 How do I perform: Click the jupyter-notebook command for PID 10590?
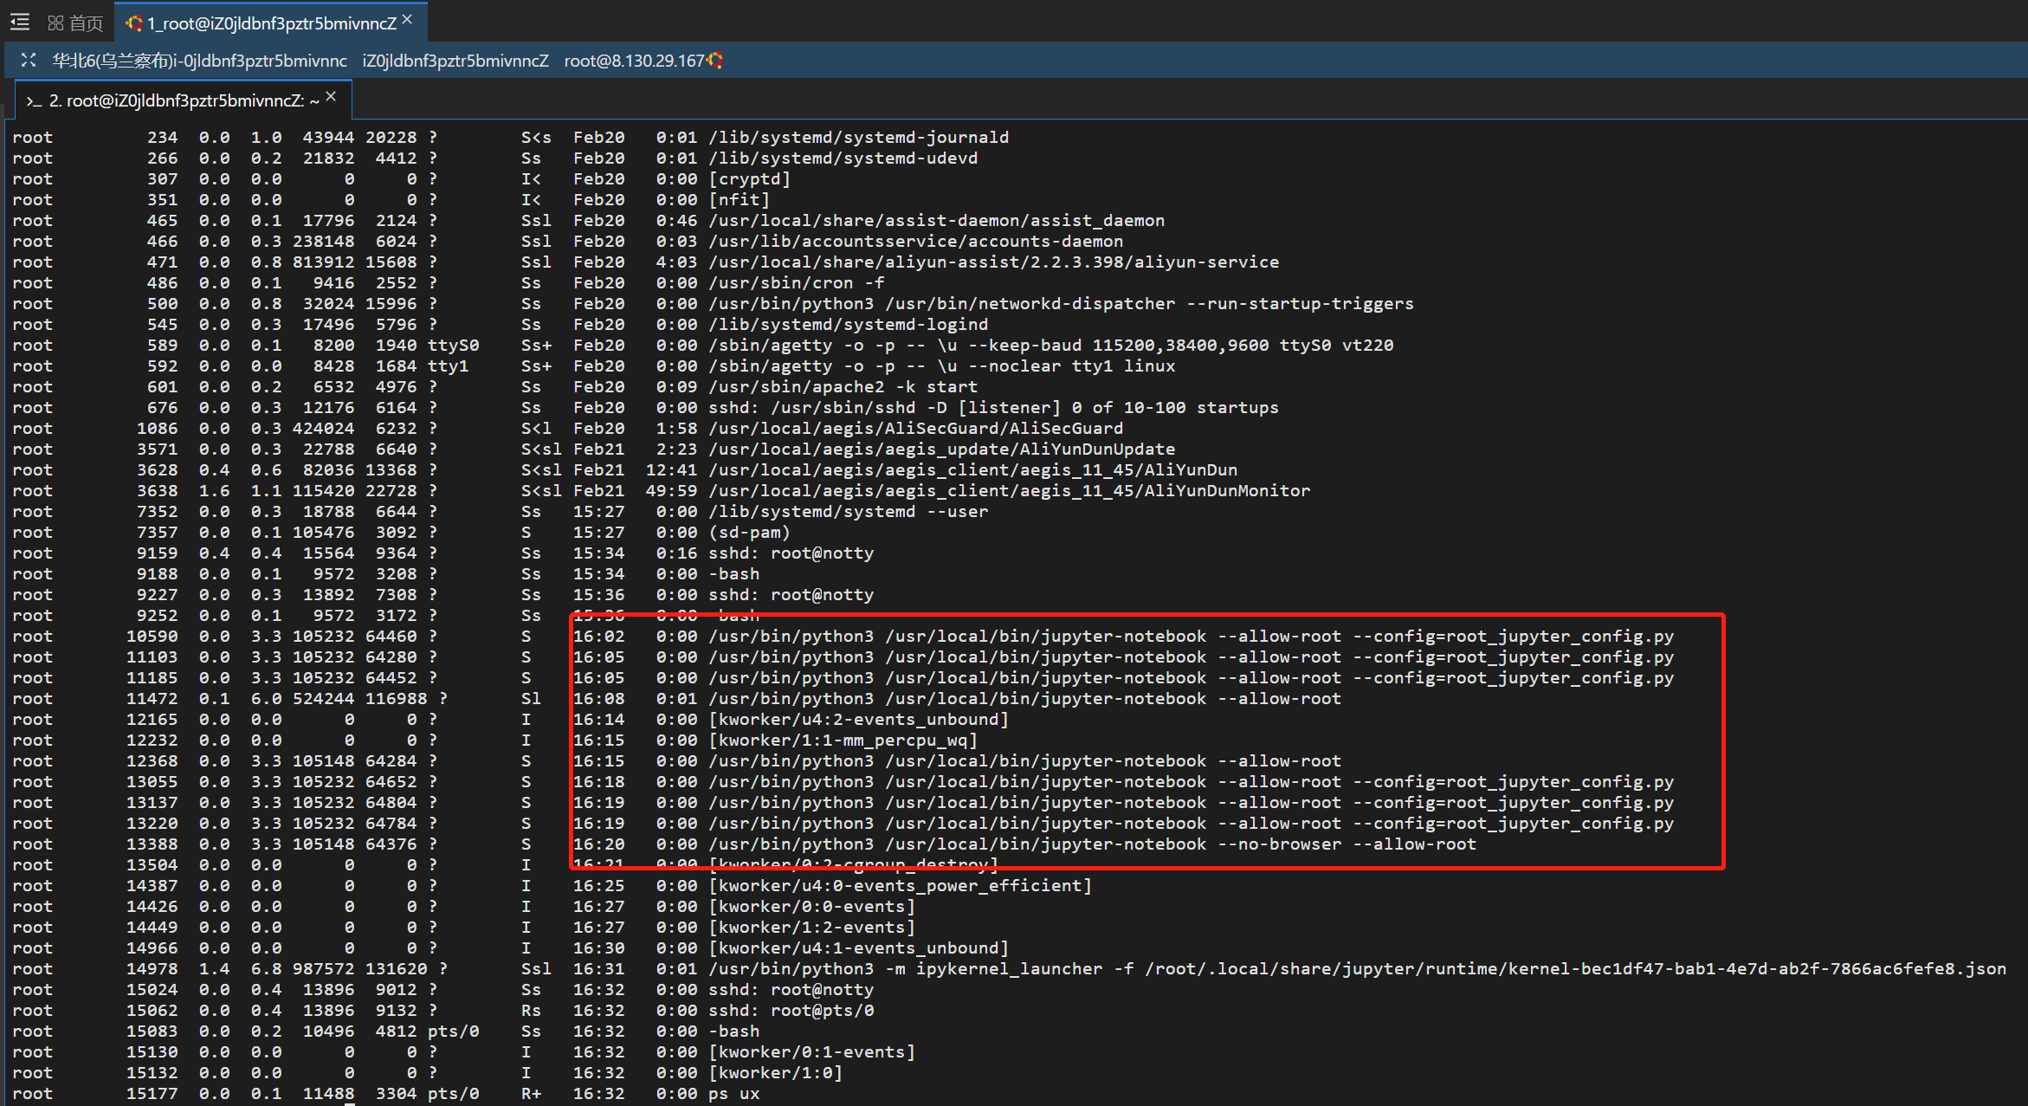tap(1192, 637)
